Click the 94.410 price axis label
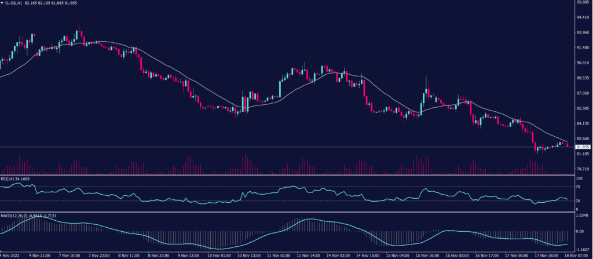 coord(582,17)
